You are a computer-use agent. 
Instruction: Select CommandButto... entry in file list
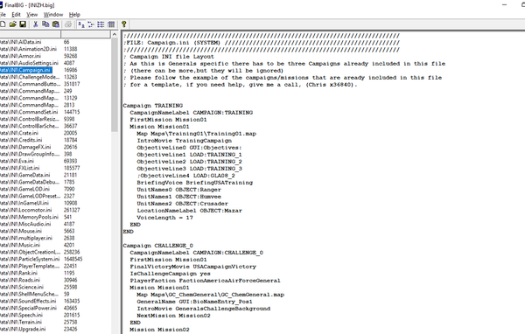tap(30, 84)
